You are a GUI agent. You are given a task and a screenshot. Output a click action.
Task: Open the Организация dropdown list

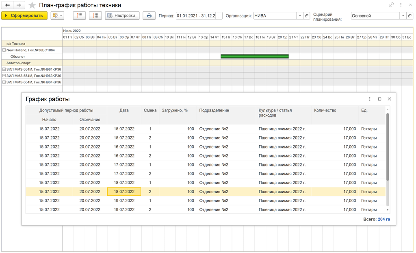coord(300,16)
